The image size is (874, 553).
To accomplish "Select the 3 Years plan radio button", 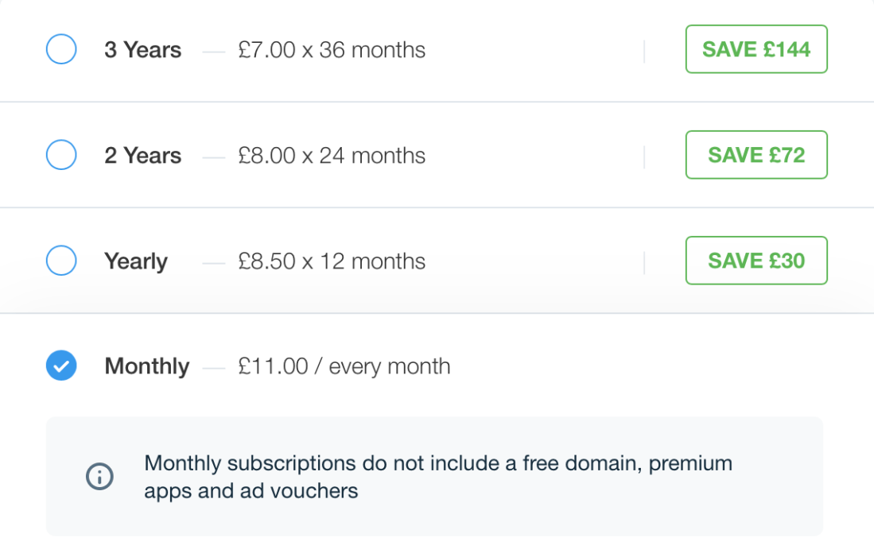I will (61, 49).
